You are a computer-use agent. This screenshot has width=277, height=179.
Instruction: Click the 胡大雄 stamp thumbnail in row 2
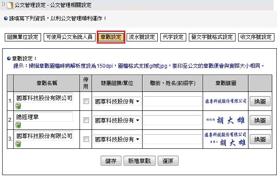225,120
